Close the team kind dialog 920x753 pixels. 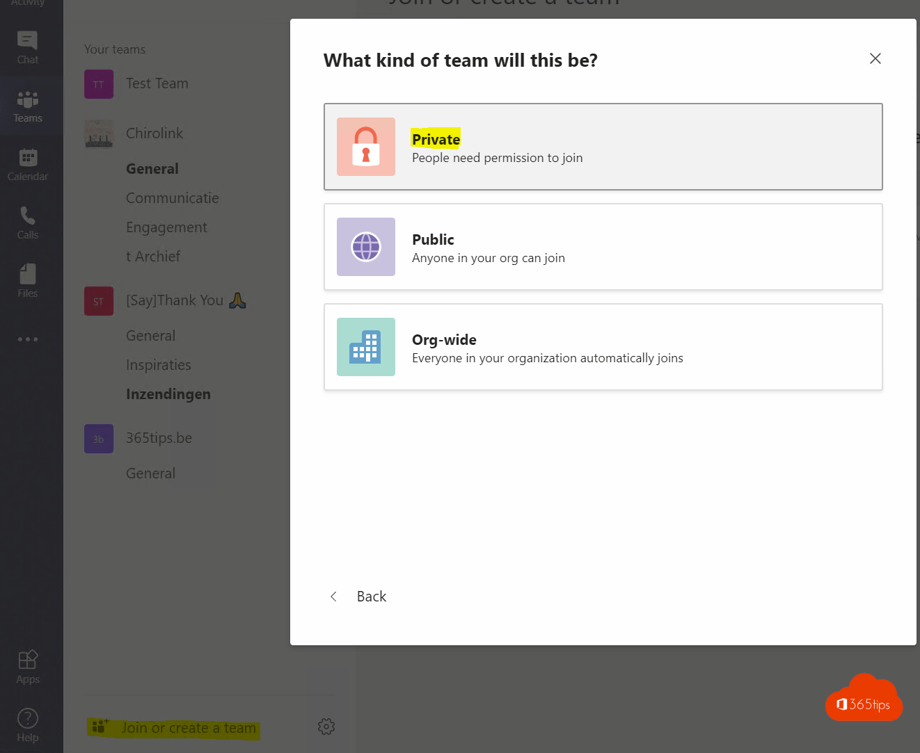coord(875,58)
